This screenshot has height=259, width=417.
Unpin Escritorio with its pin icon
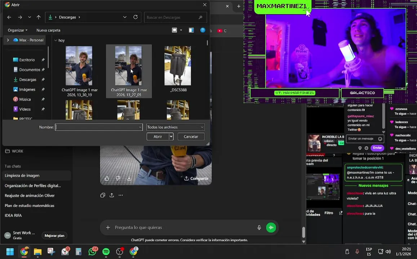pyautogui.click(x=43, y=60)
